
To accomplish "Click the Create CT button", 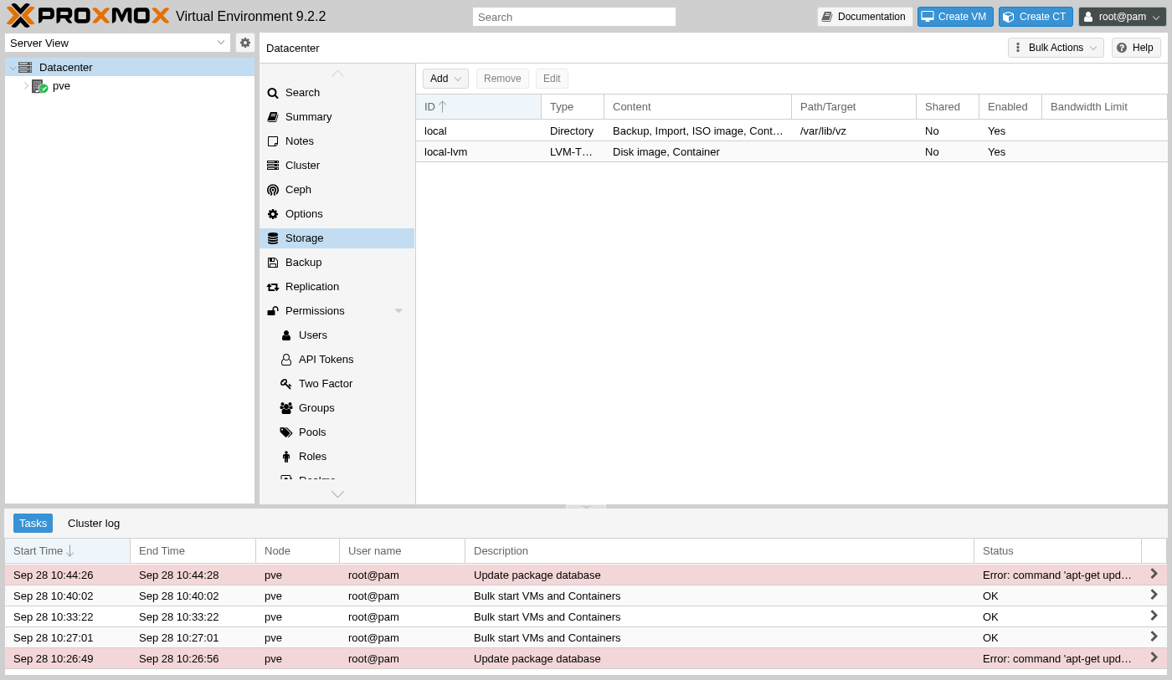I will [1036, 17].
